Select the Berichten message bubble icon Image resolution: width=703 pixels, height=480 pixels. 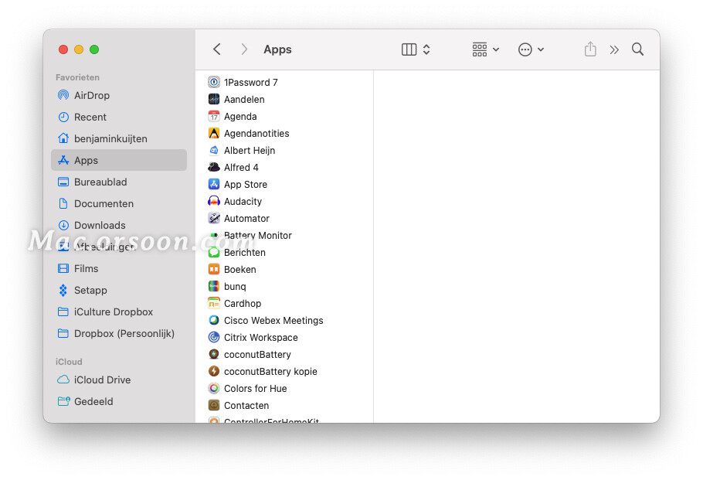(x=214, y=253)
